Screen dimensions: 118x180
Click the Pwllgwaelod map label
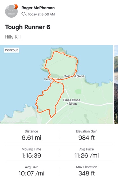click(53, 79)
